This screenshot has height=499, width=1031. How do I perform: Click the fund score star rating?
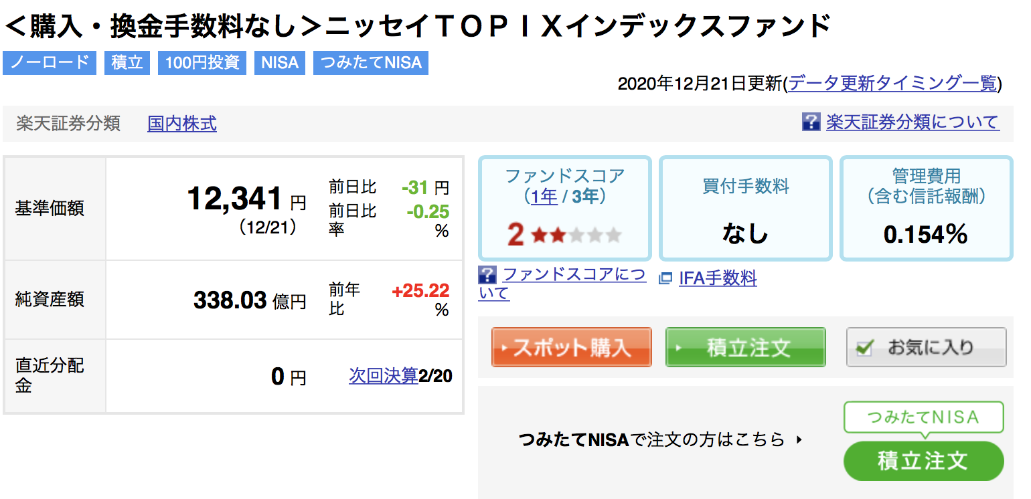pyautogui.click(x=576, y=235)
